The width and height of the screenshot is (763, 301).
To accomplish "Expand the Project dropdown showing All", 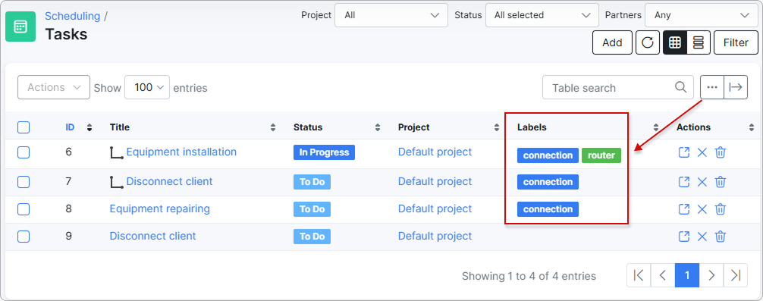I will (x=391, y=15).
